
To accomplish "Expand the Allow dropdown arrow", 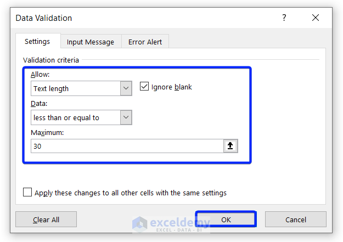I will pyautogui.click(x=126, y=88).
